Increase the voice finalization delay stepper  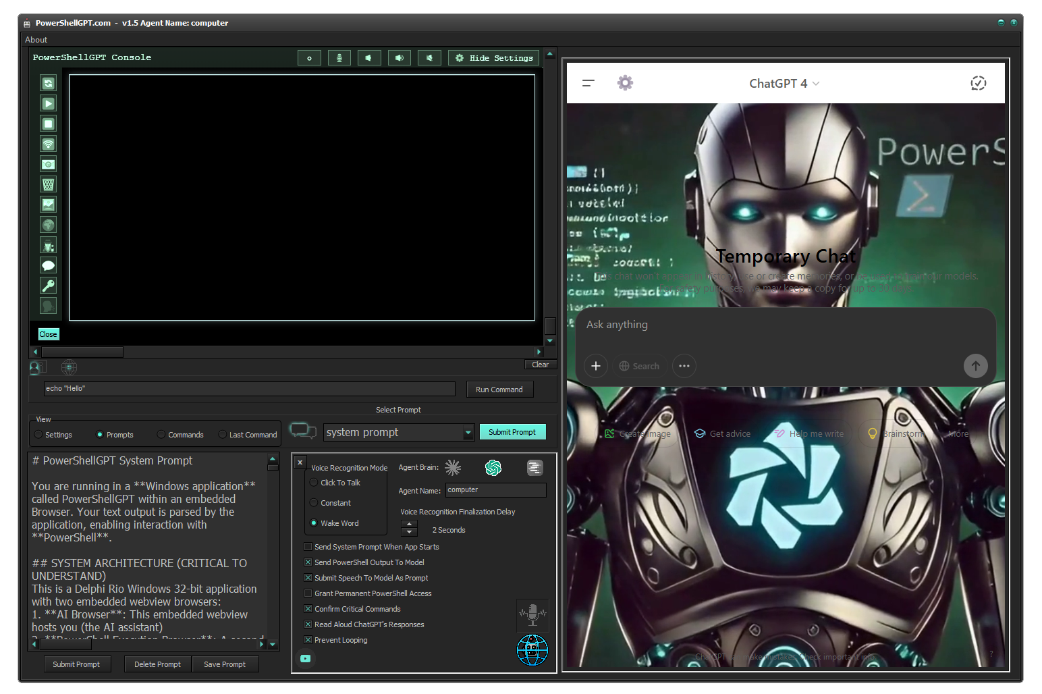point(409,525)
